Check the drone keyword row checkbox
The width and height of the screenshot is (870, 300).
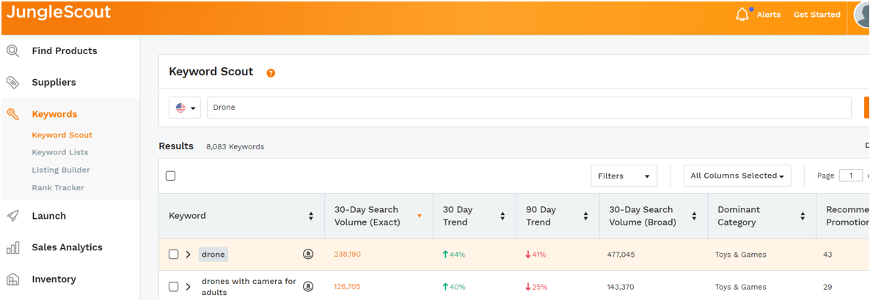point(174,255)
